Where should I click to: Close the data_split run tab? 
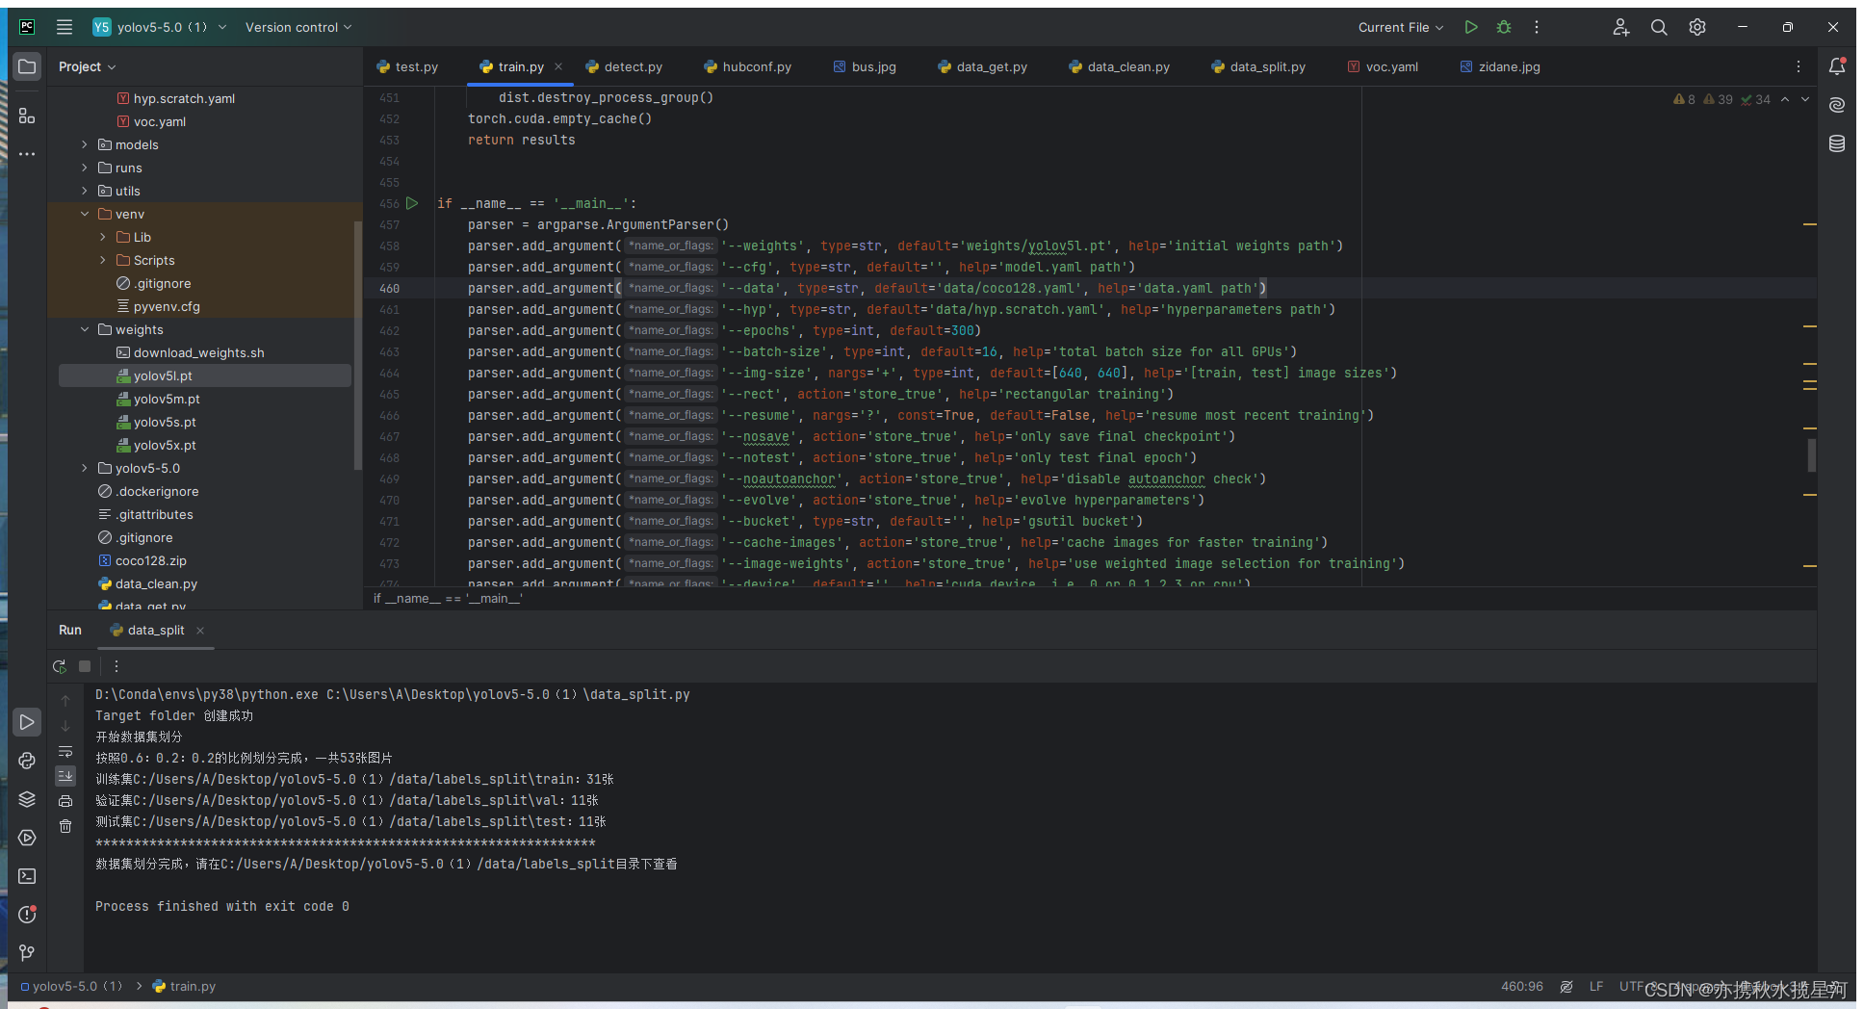(x=200, y=631)
